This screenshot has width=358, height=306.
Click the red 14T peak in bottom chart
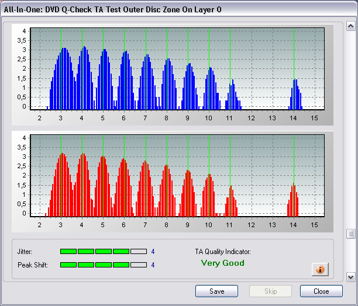(x=292, y=200)
